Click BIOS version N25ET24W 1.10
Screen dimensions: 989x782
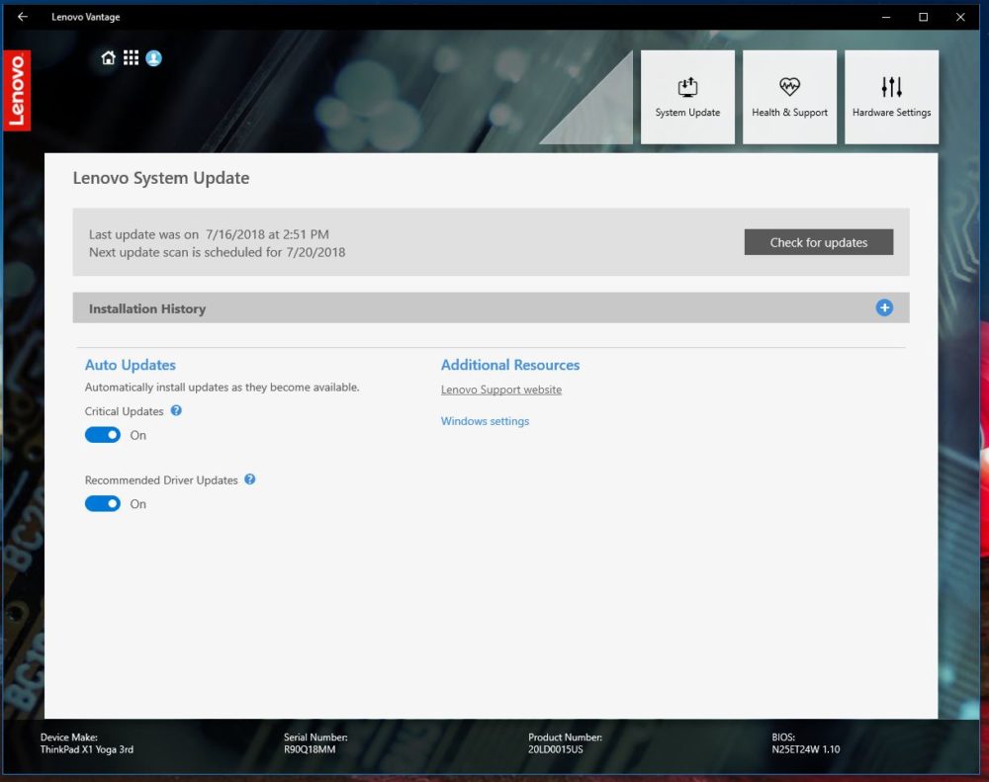pos(805,749)
